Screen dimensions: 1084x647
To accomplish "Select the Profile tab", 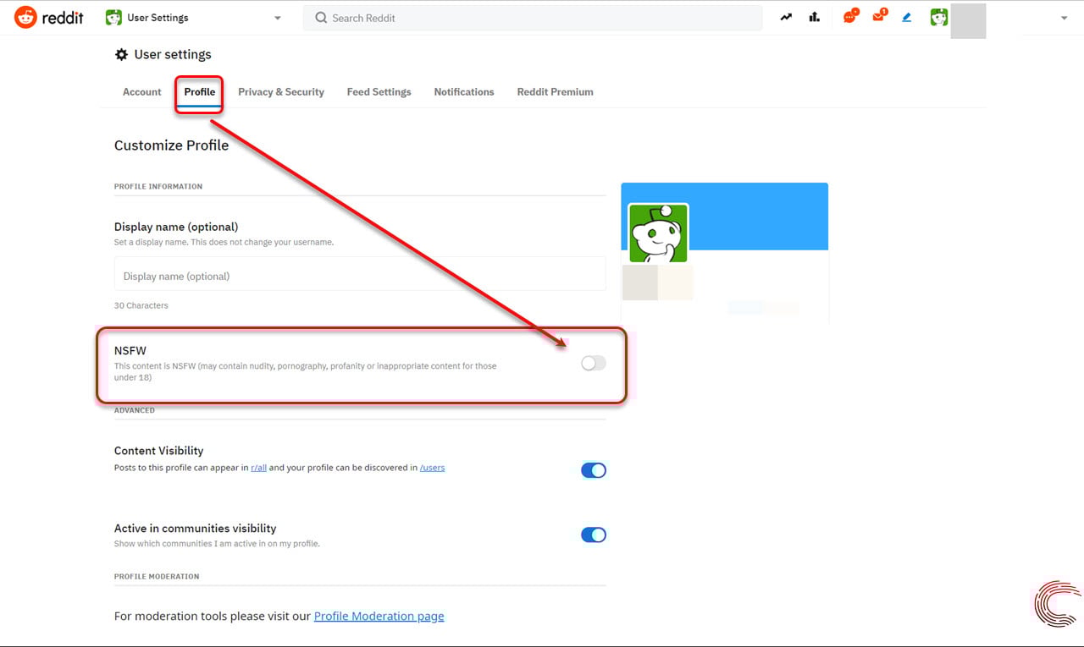I will click(x=200, y=91).
